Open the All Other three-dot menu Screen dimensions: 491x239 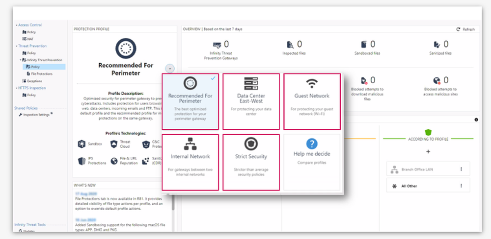[x=461, y=186]
